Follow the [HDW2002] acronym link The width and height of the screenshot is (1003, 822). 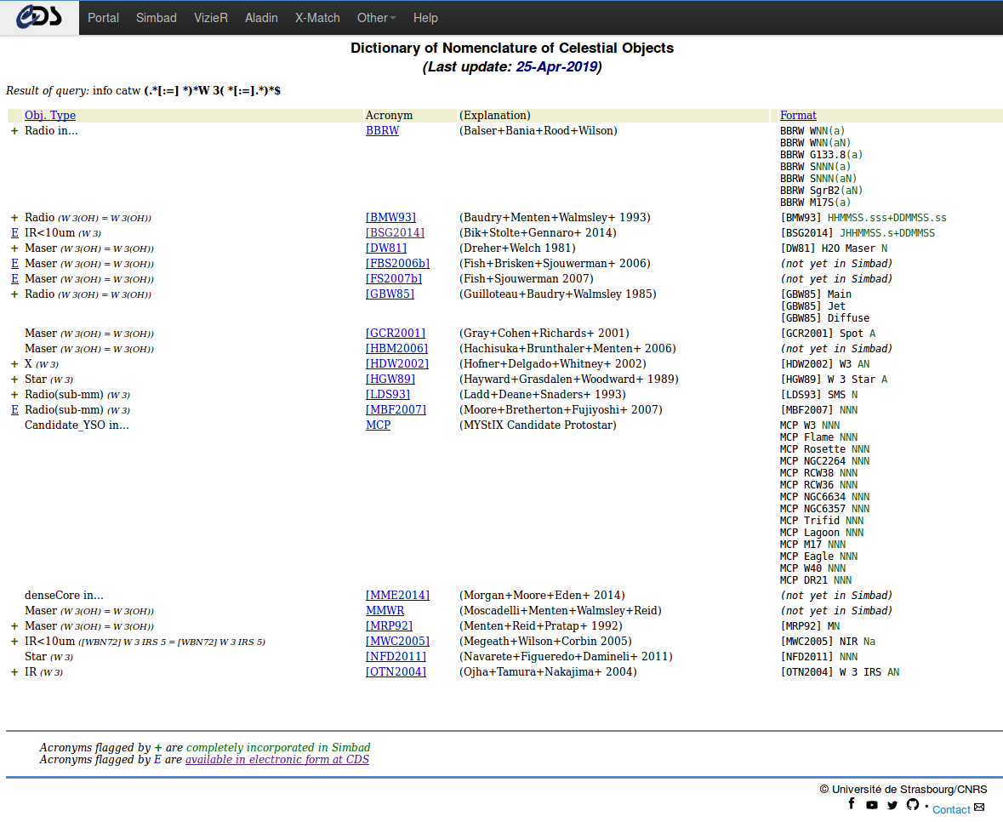pyautogui.click(x=396, y=364)
